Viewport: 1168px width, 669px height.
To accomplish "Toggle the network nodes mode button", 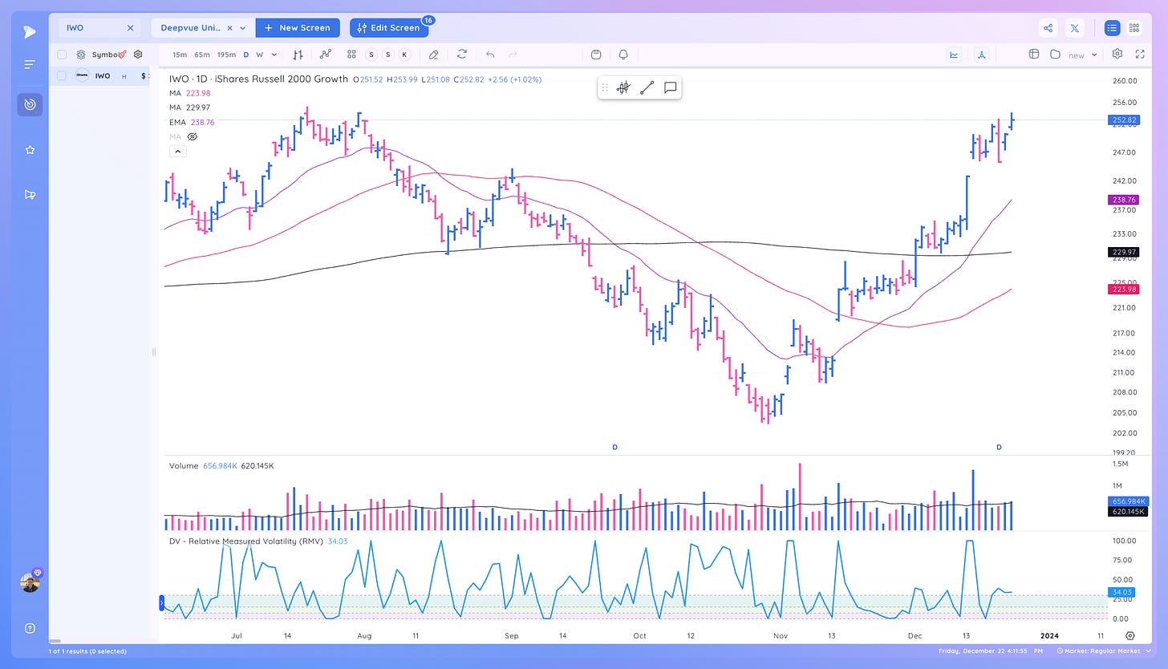I will point(982,55).
